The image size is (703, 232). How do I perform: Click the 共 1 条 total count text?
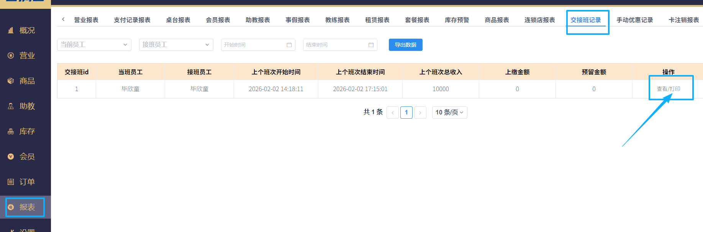click(373, 112)
